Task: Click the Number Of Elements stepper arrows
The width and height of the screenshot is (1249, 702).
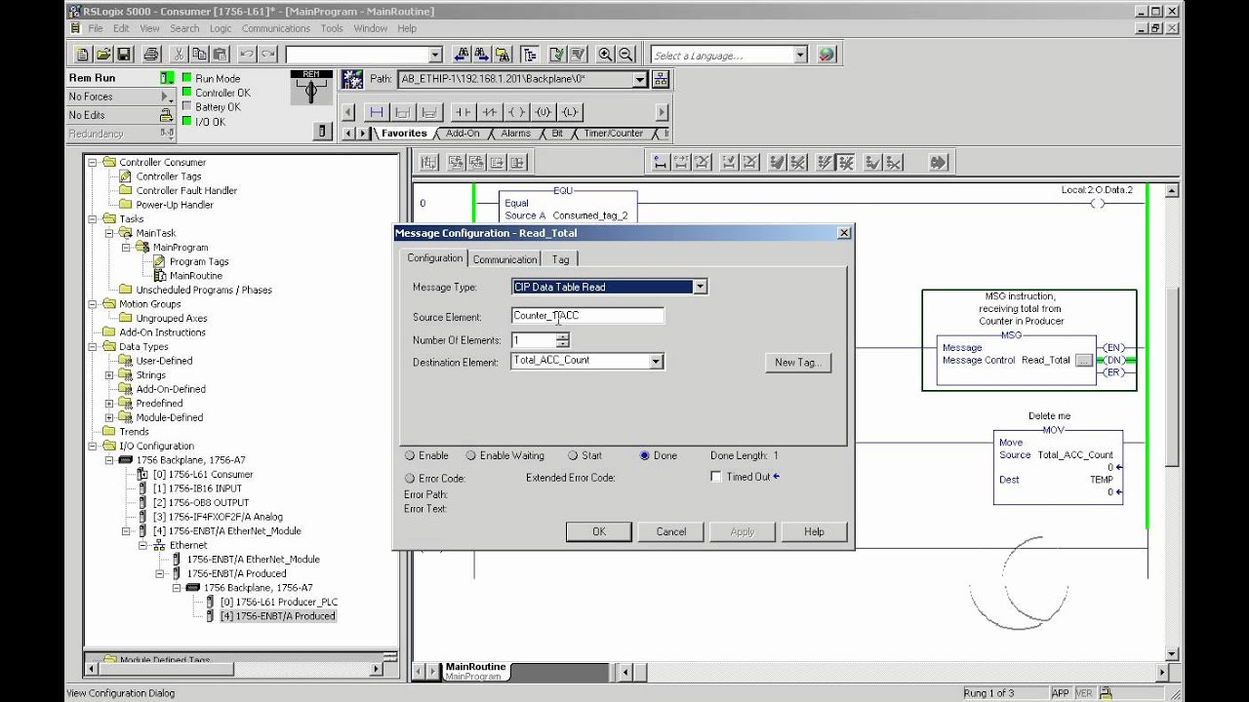Action: coord(562,340)
